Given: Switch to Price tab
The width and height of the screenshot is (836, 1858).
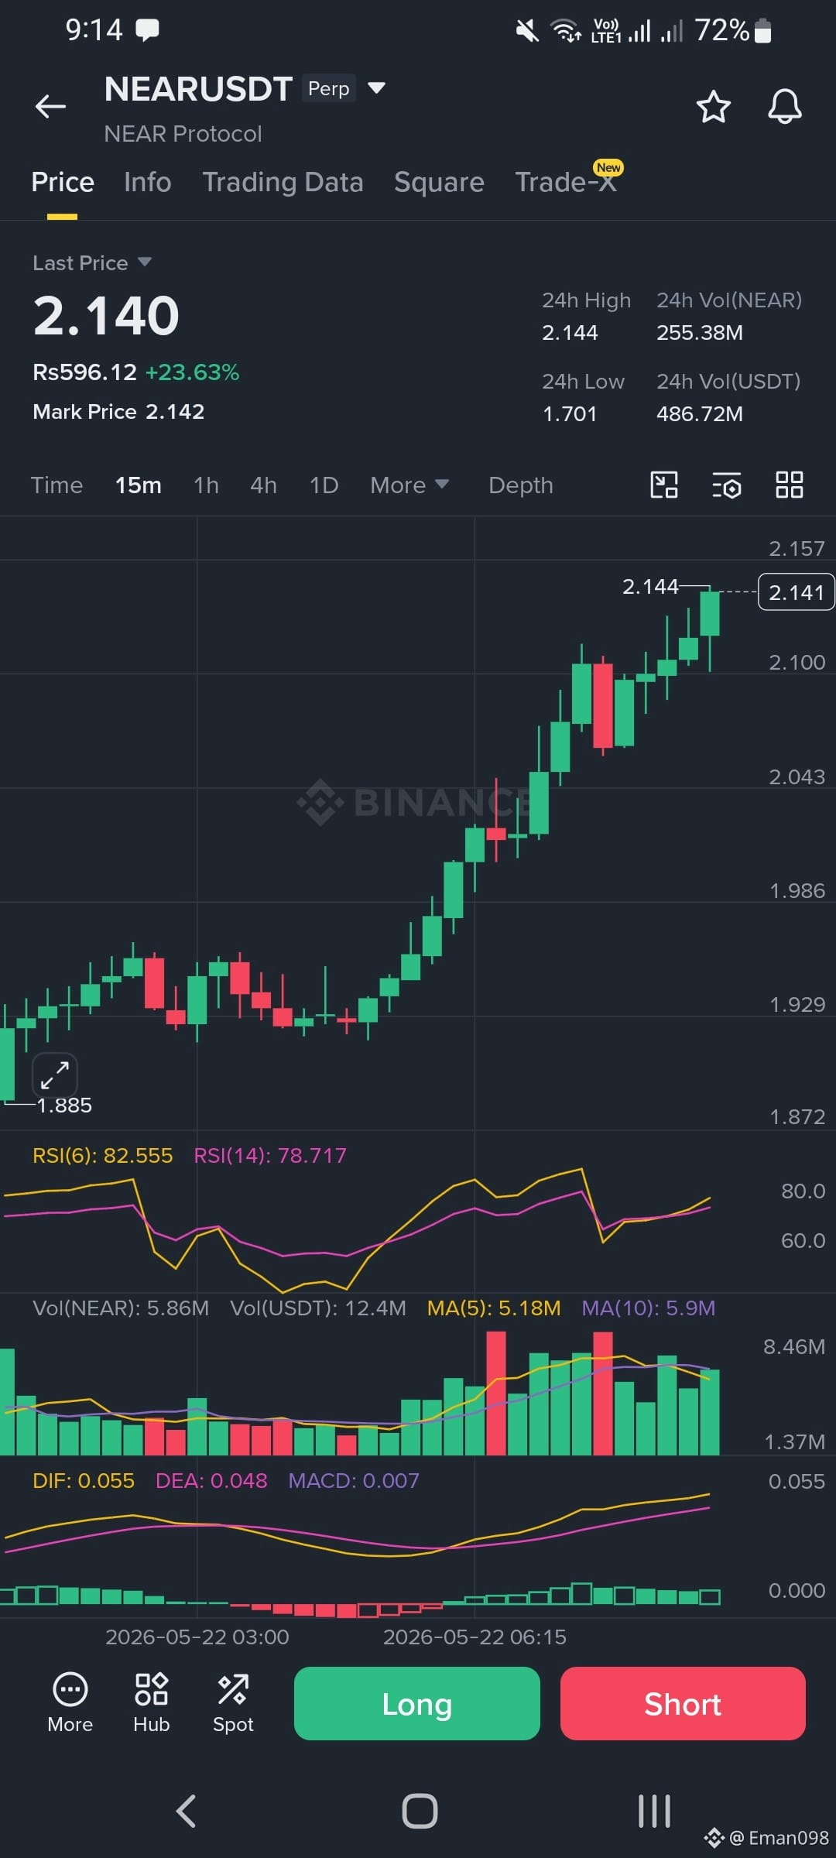Looking at the screenshot, I should tap(63, 183).
